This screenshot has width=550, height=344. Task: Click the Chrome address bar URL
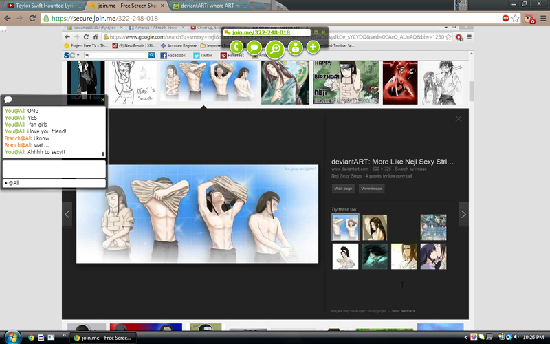click(105, 19)
